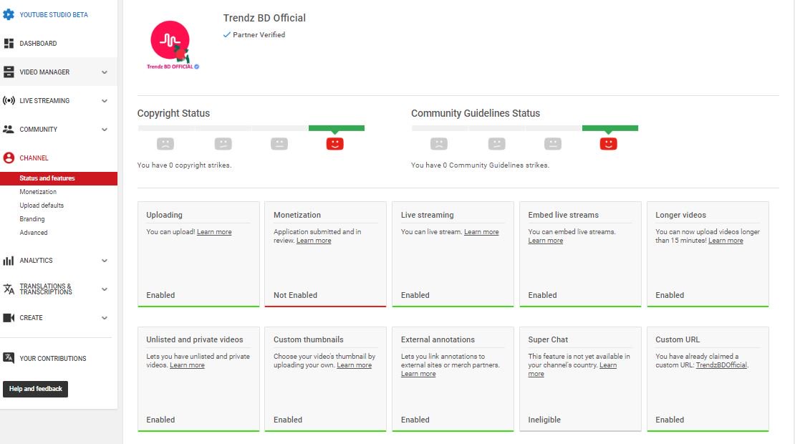Click the second grey face under Copyright Status

223,144
